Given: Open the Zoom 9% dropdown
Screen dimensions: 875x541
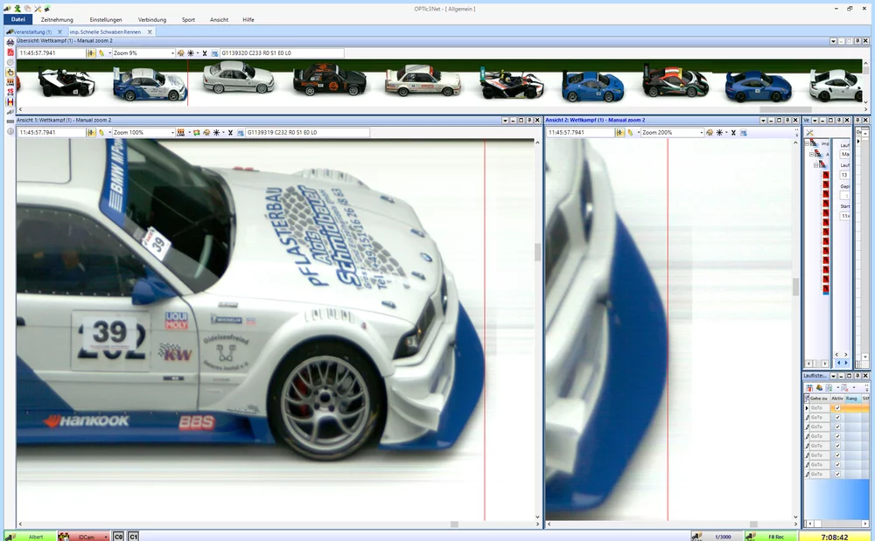Looking at the screenshot, I should click(x=172, y=53).
